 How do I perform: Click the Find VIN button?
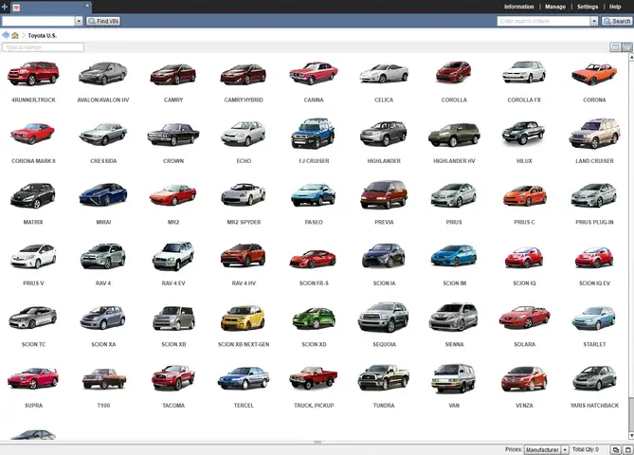[x=103, y=21]
